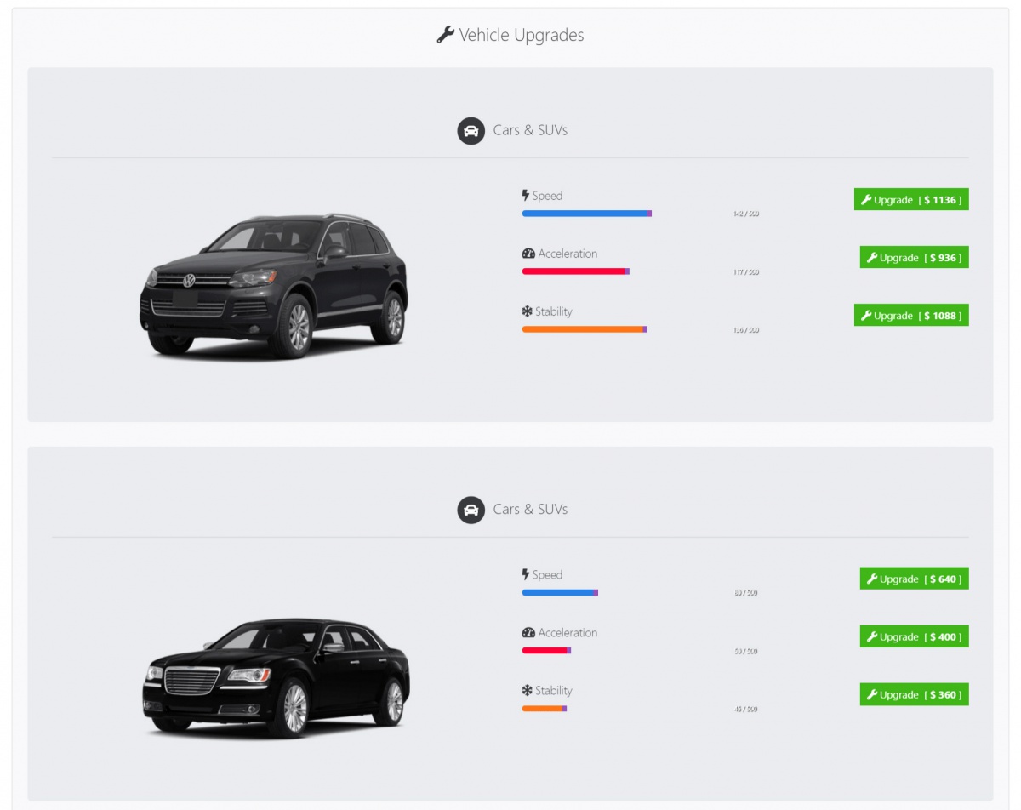Click the snowflake Stability icon for the sedan
The width and height of the screenshot is (1021, 810).
click(528, 691)
